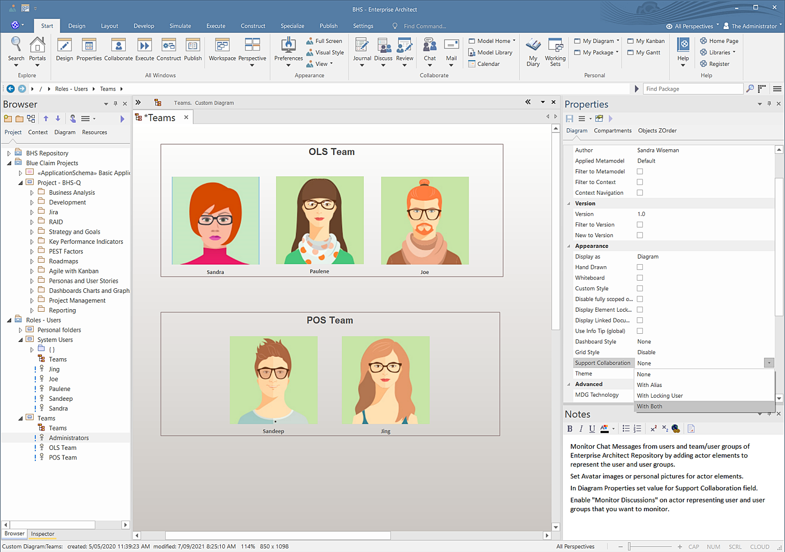Select 'With Both' from the dropdown list
Screen dimensions: 785x552
pos(650,406)
